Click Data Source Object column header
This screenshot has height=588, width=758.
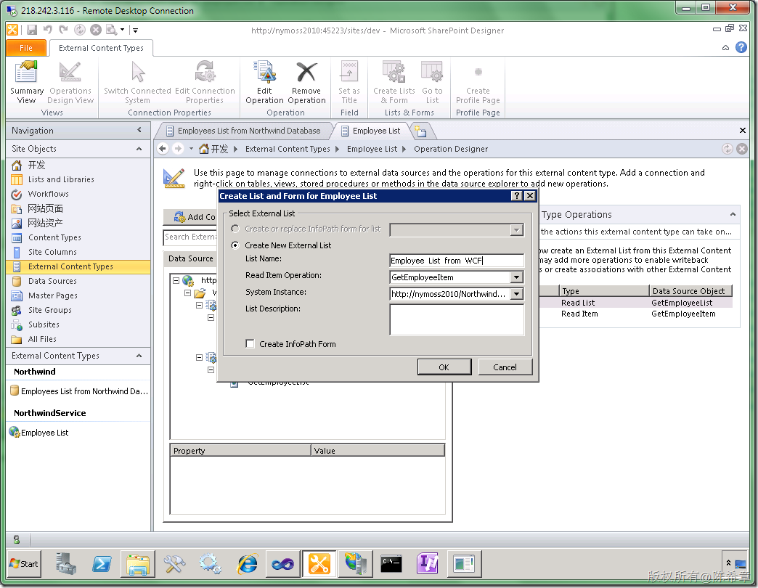coord(690,291)
